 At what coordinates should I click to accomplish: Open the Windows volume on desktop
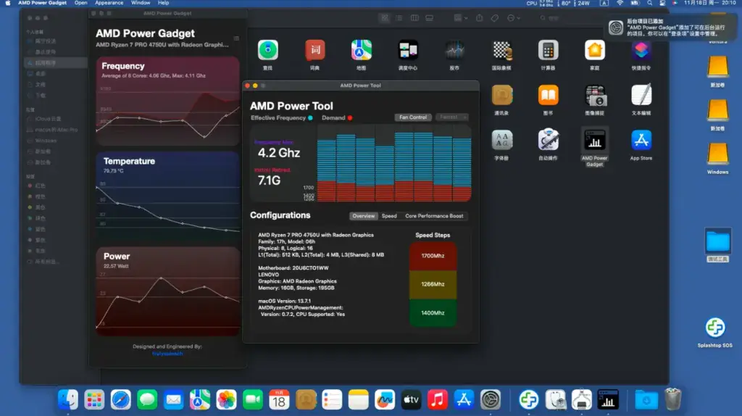pos(717,154)
